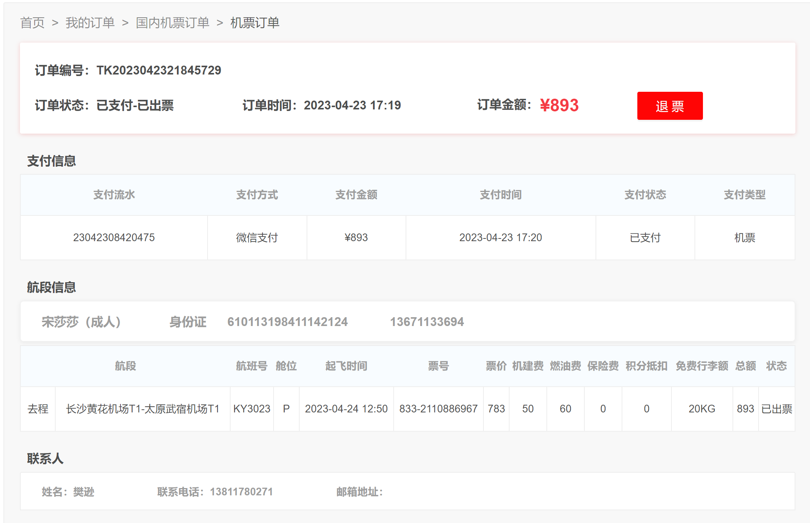Click payment serial 23042308420475
The width and height of the screenshot is (810, 523).
tap(114, 238)
